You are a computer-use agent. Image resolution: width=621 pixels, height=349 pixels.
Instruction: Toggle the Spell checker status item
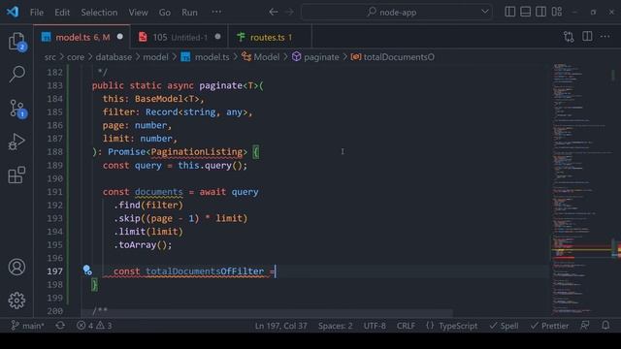point(504,326)
